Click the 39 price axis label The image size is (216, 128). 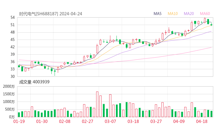click(13, 54)
